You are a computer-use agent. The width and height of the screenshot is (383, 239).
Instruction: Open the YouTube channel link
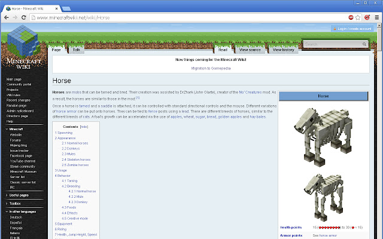23,161
